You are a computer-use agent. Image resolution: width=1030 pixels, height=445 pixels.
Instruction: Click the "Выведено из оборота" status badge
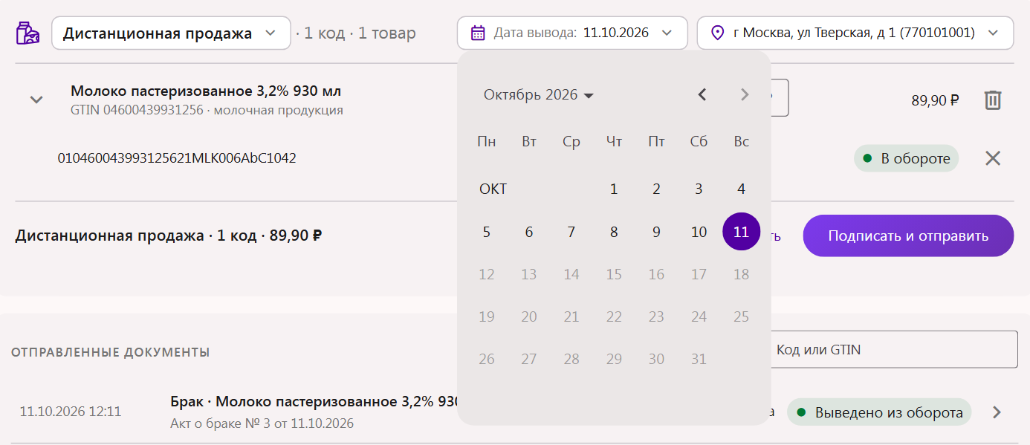[879, 412]
